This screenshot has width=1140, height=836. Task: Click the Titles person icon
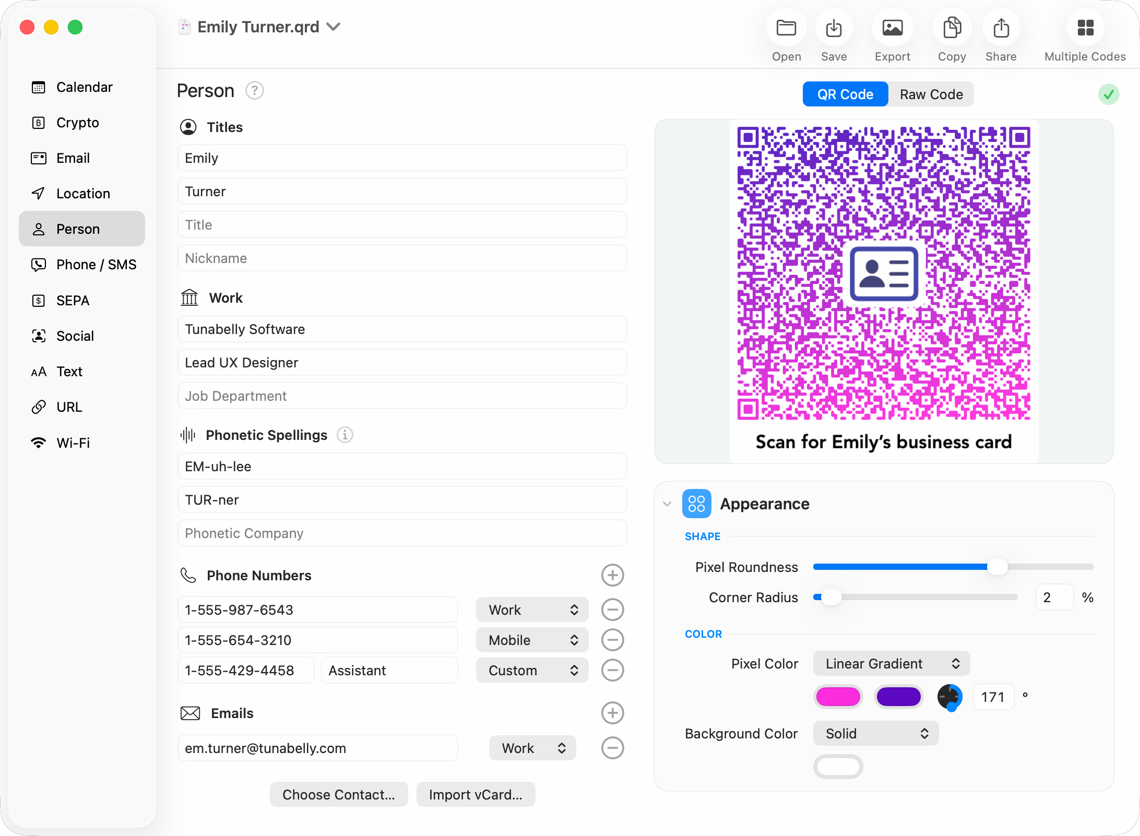click(x=188, y=127)
